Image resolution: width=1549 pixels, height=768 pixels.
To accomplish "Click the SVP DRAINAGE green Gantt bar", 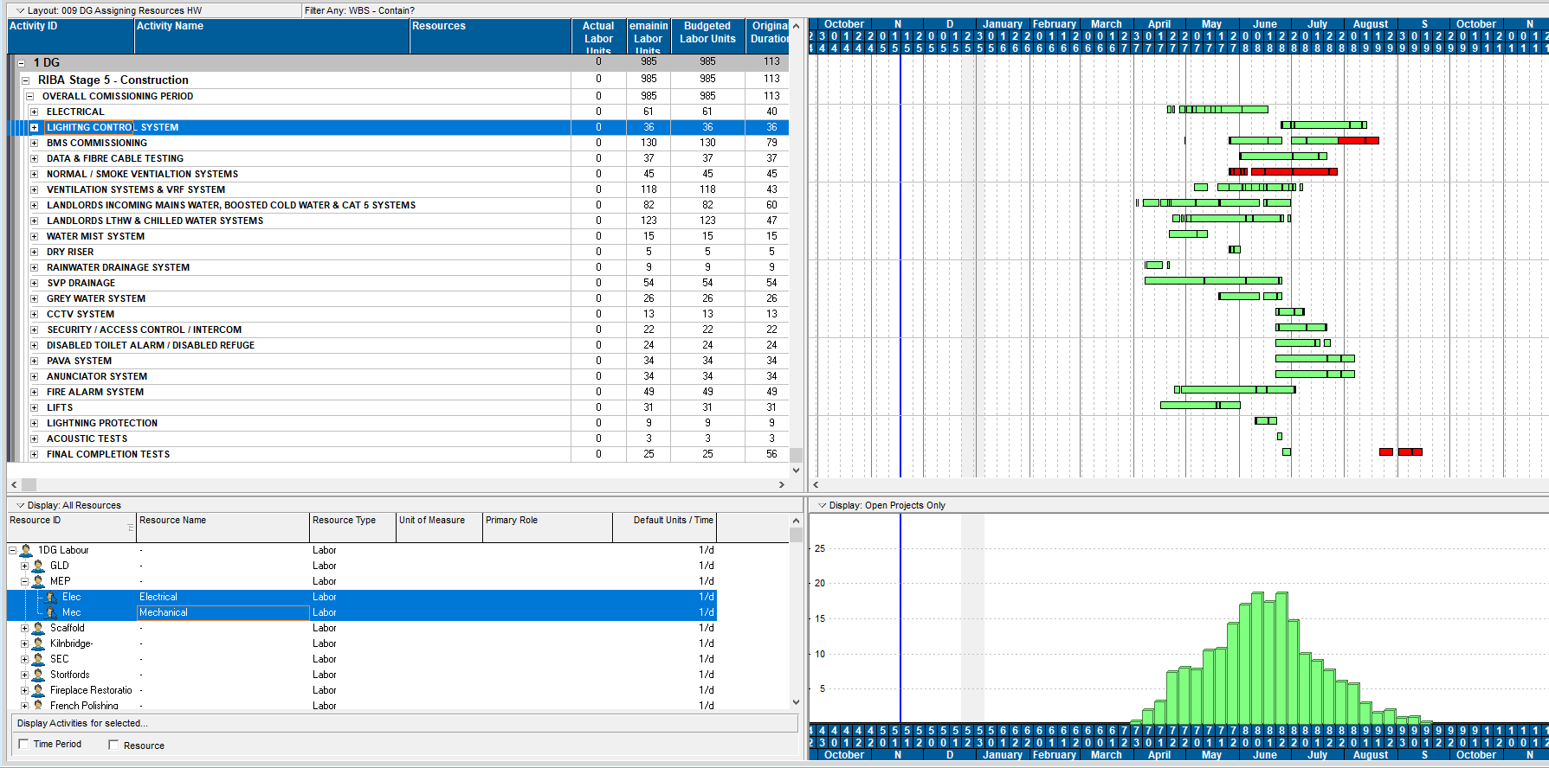I will click(x=1212, y=280).
